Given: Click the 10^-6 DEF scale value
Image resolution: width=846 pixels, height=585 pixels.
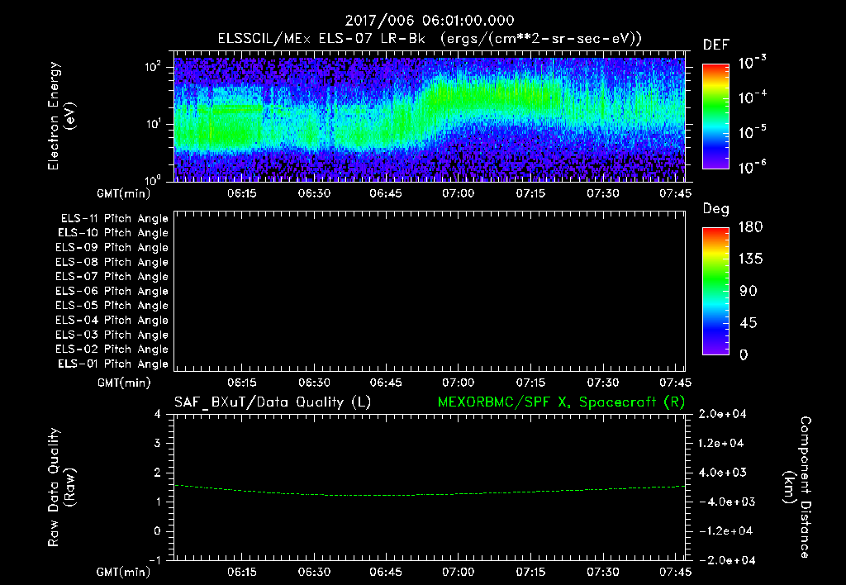Looking at the screenshot, I should tap(752, 167).
